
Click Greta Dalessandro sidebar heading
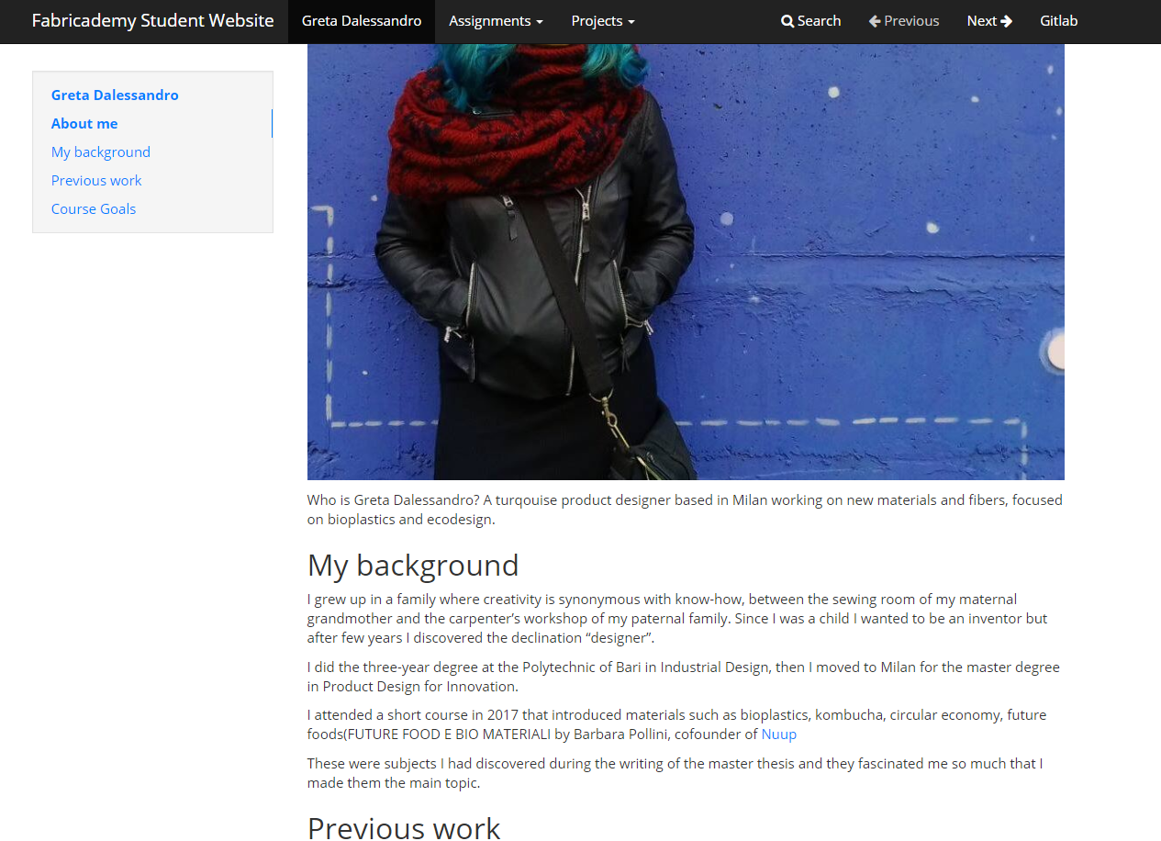pos(115,95)
